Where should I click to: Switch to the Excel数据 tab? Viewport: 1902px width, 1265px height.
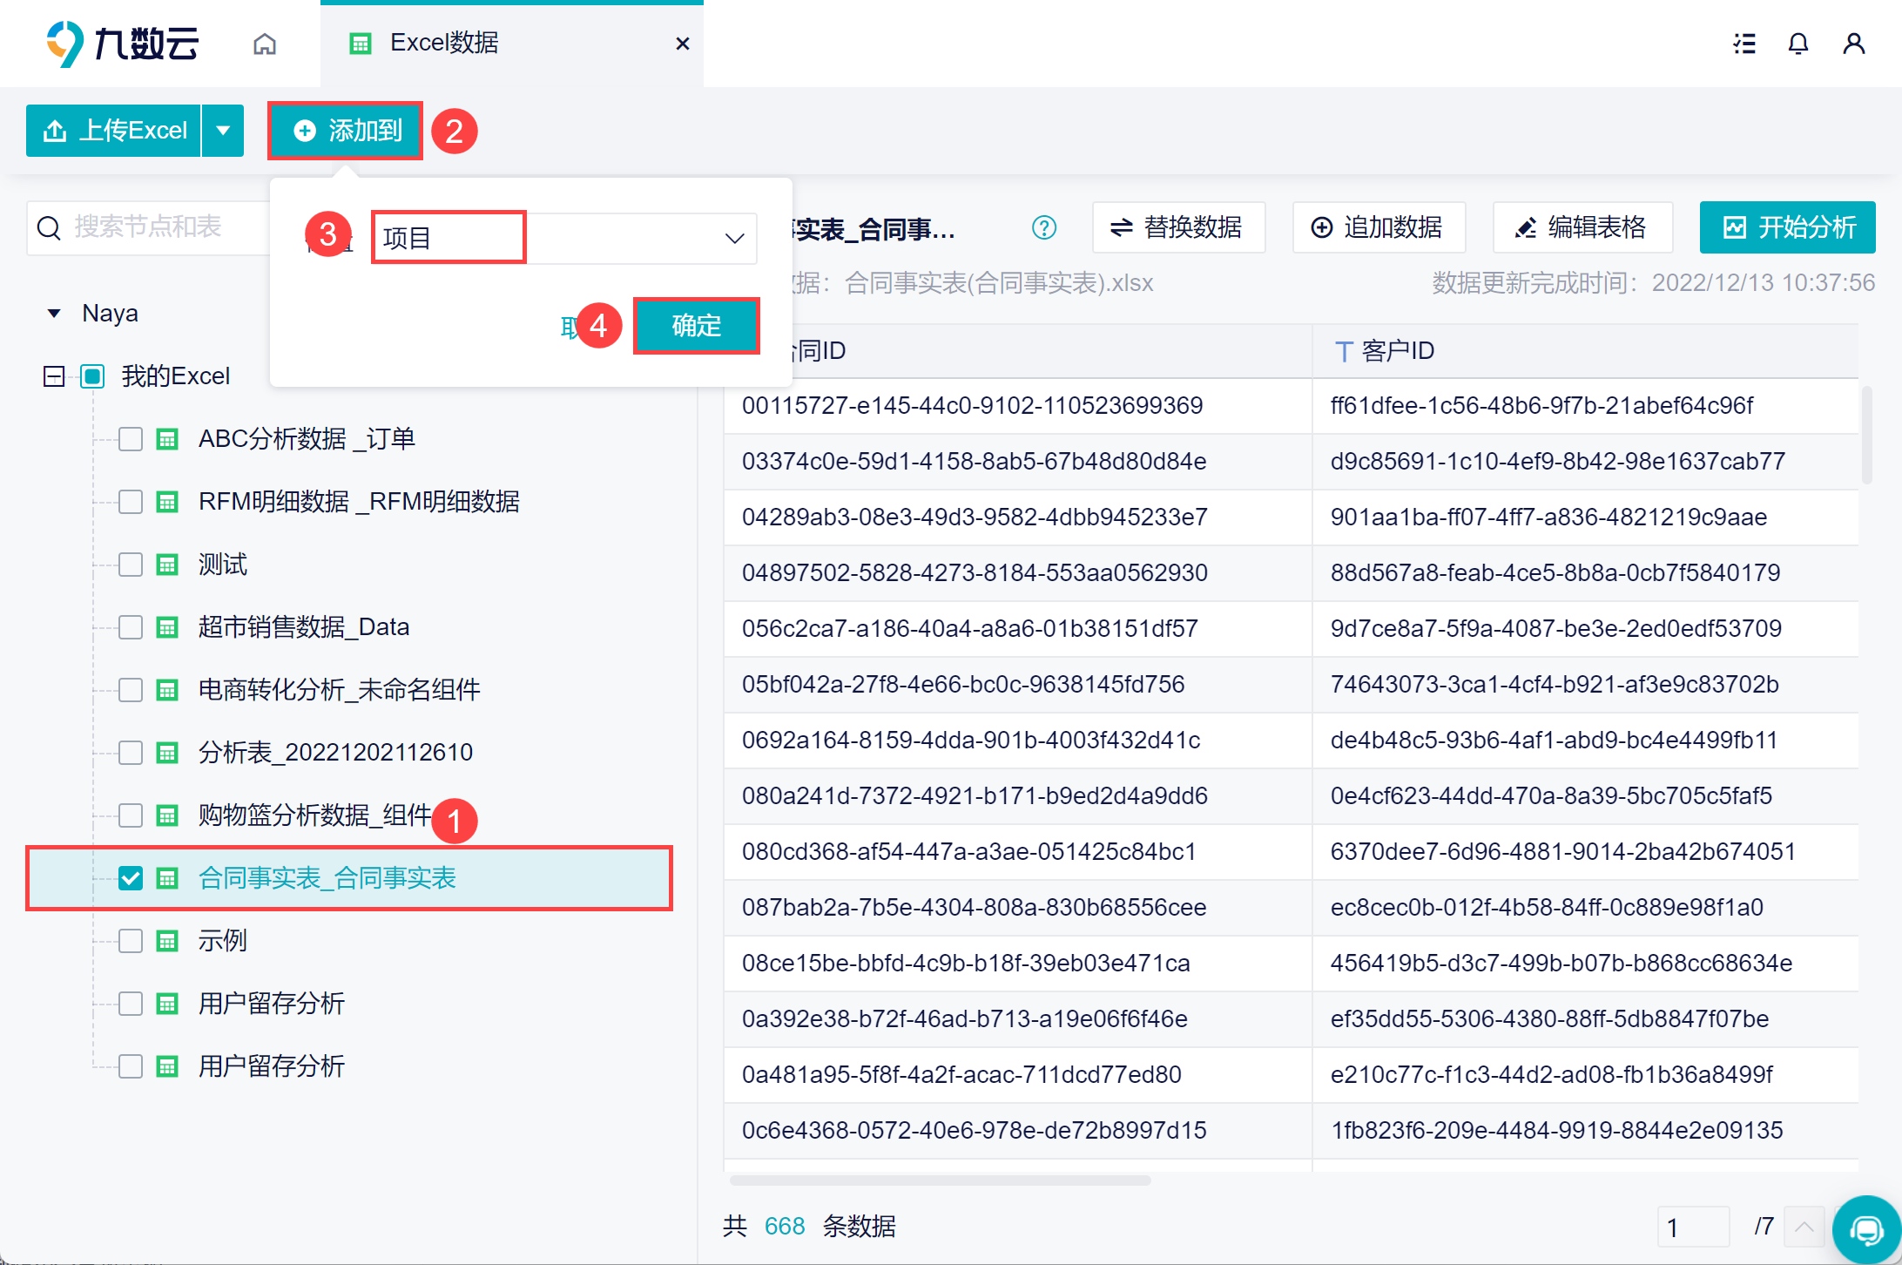(444, 44)
